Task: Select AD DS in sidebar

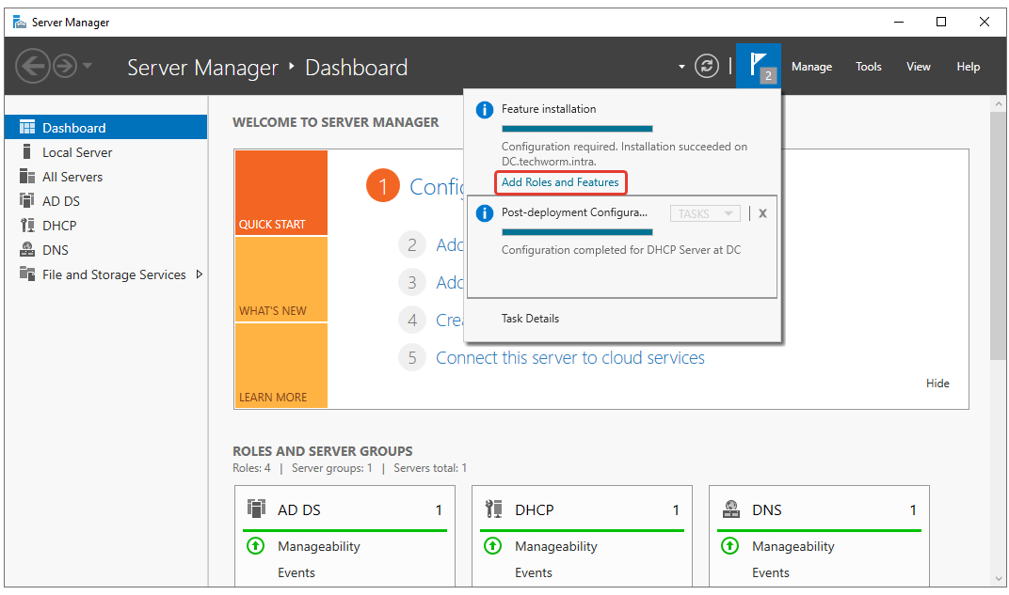Action: pyautogui.click(x=63, y=201)
